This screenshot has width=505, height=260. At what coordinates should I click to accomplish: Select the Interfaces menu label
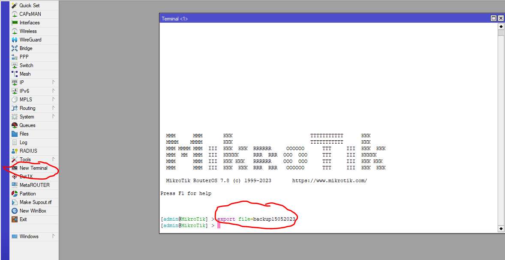(30, 23)
